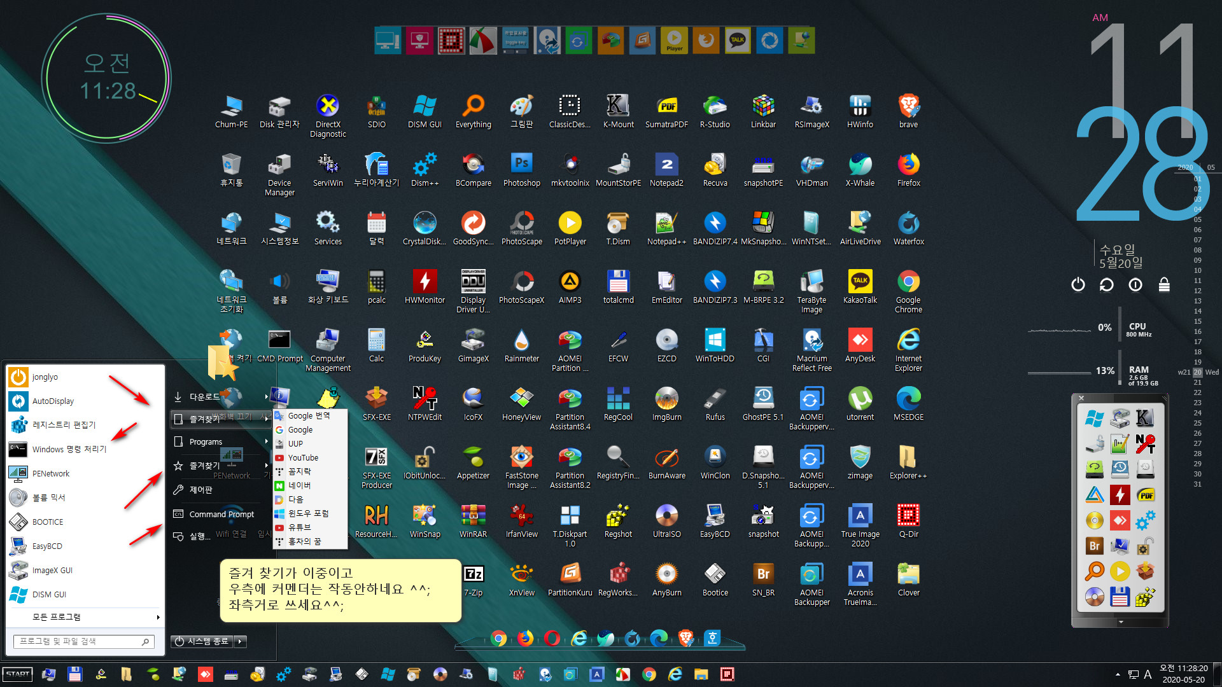
Task: Expand the launcher panel bottom arrow
Action: click(x=1120, y=622)
